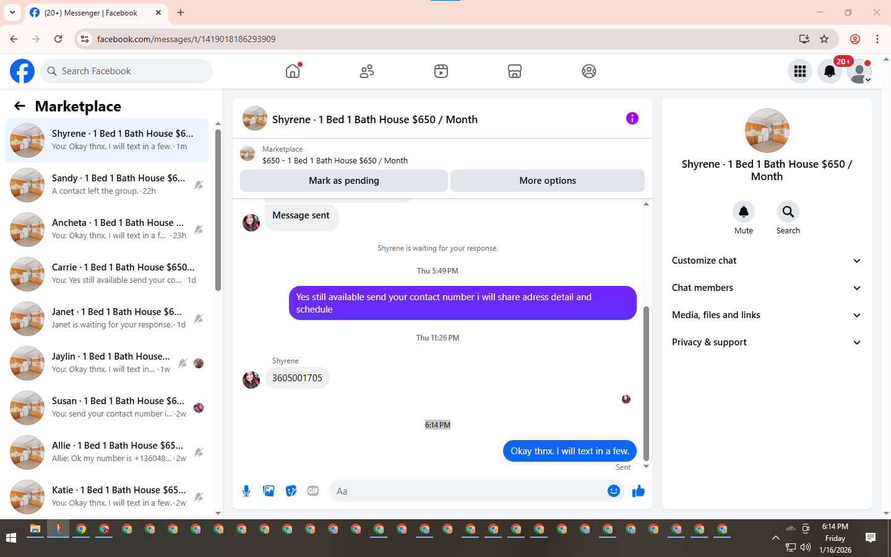
Task: Mute this conversation with the bell icon
Action: (x=744, y=212)
